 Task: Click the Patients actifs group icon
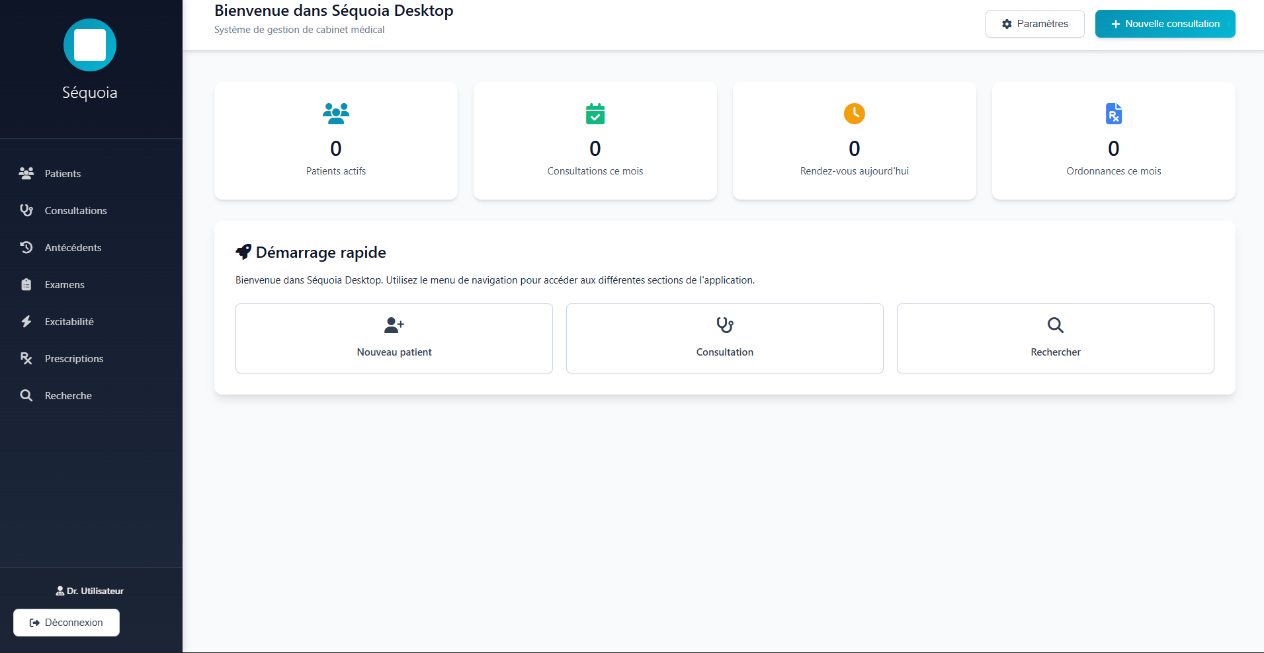tap(336, 114)
